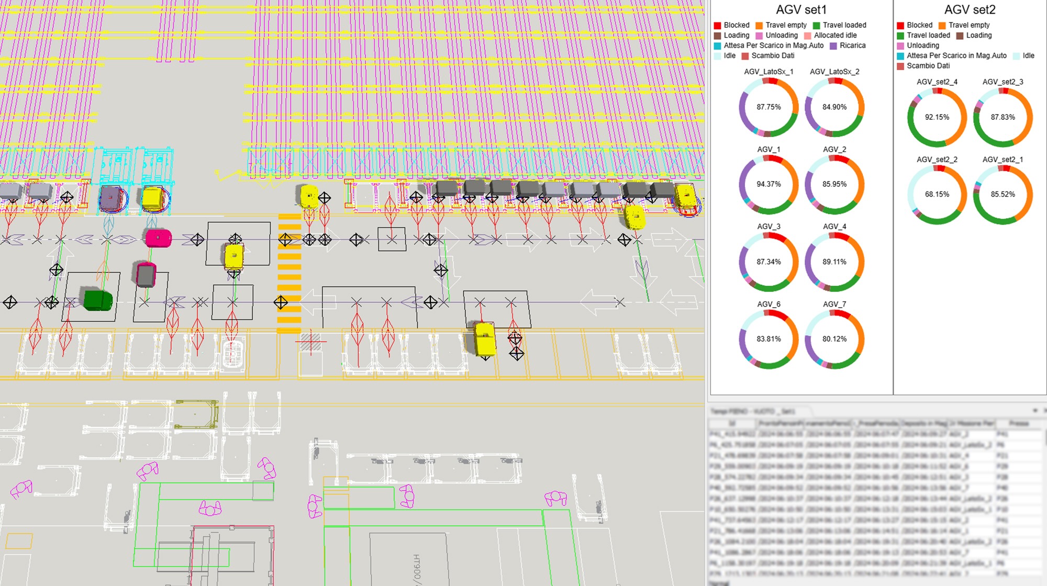Select the purple-gray AGV inside the blue circle

click(111, 198)
